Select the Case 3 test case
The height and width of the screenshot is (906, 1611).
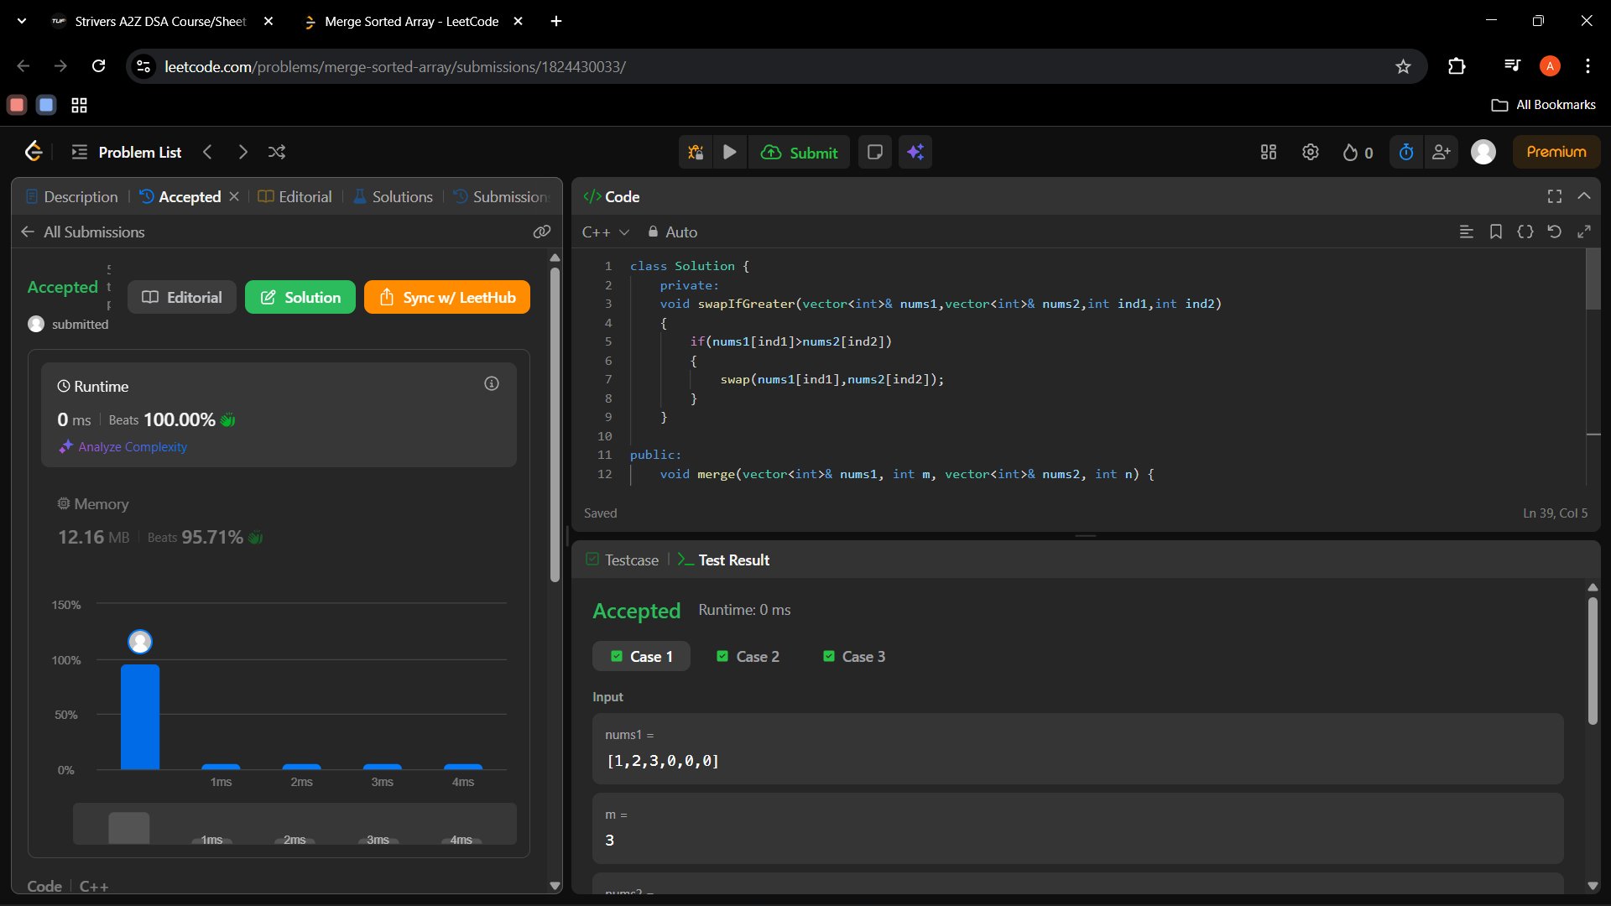(853, 657)
